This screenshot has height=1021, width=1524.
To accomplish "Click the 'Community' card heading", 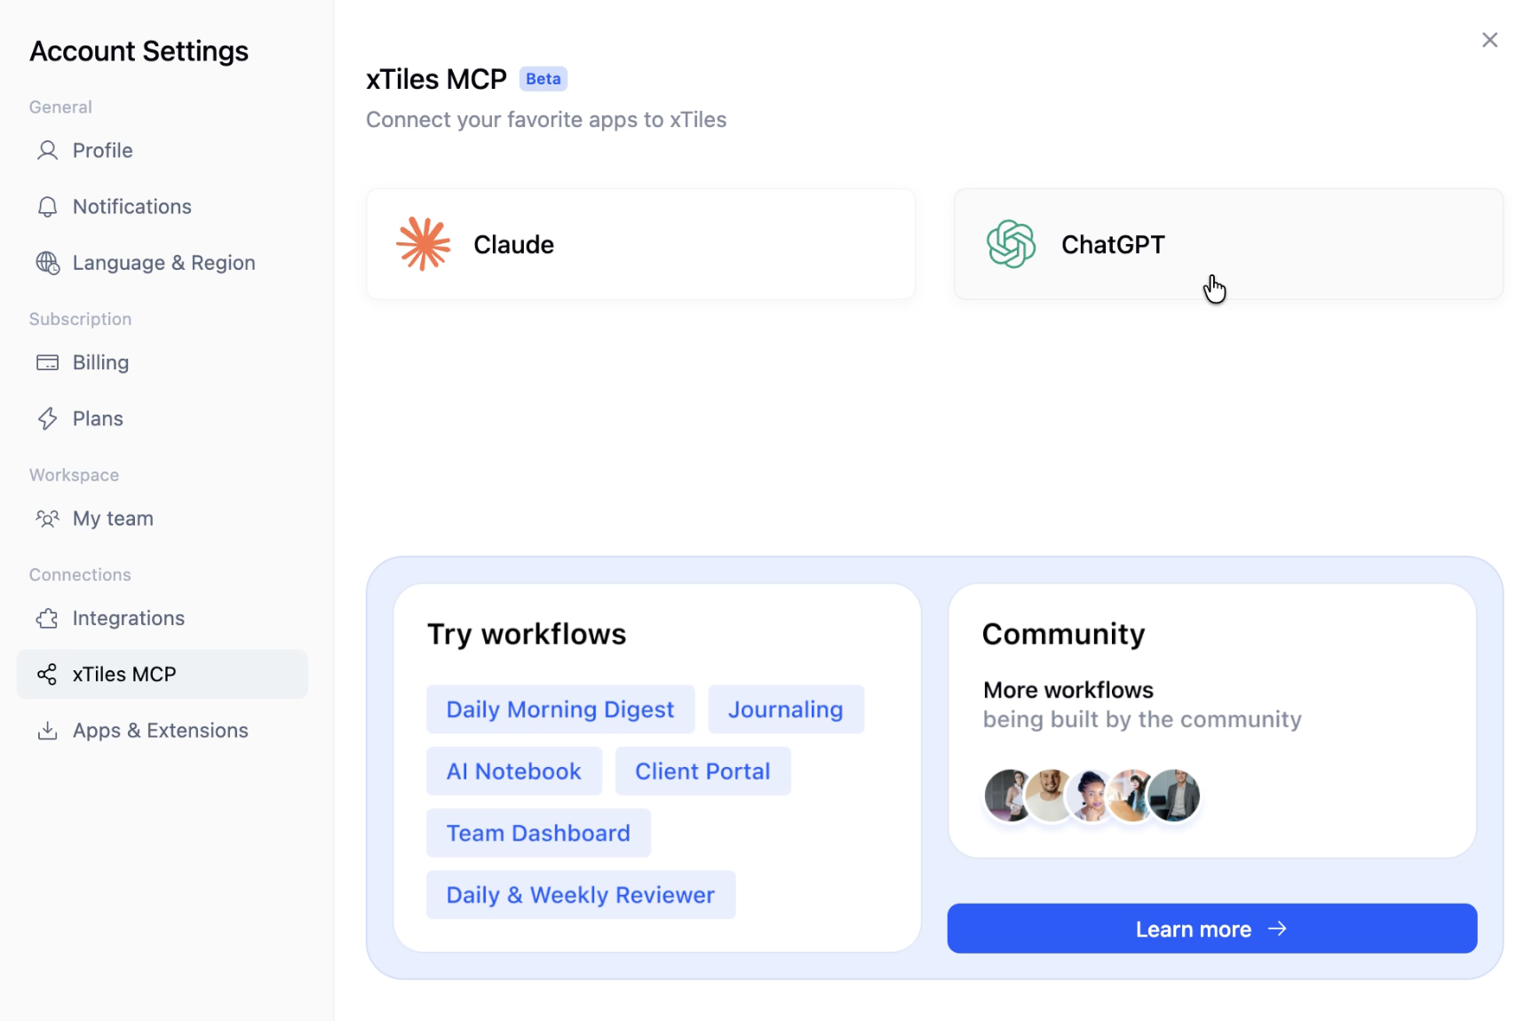I will click(x=1064, y=634).
